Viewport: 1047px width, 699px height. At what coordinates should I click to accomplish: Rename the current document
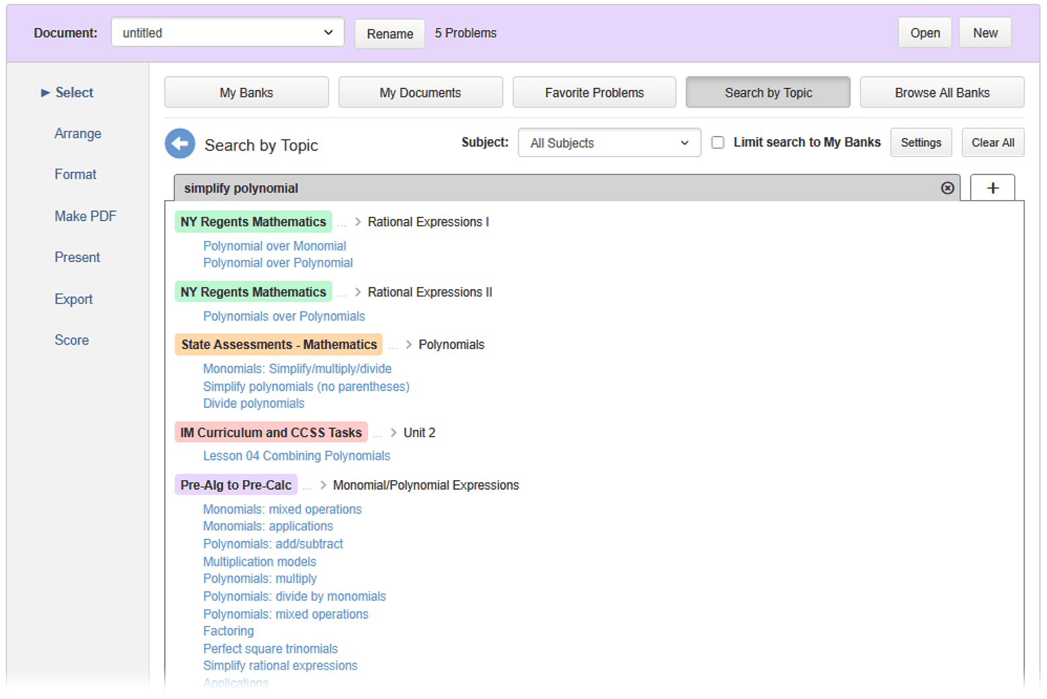point(390,33)
